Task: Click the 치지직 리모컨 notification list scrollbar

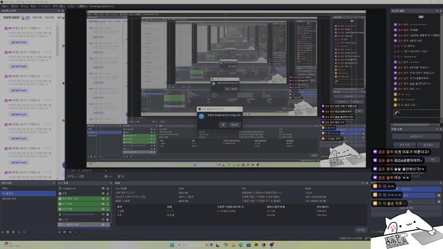Action: coord(57,39)
